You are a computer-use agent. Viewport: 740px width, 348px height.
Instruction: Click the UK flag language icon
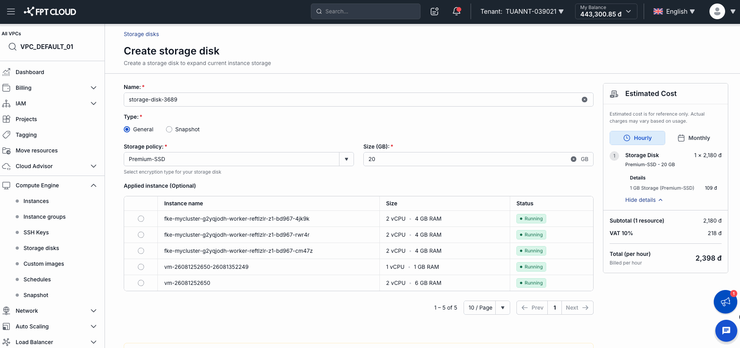point(658,11)
